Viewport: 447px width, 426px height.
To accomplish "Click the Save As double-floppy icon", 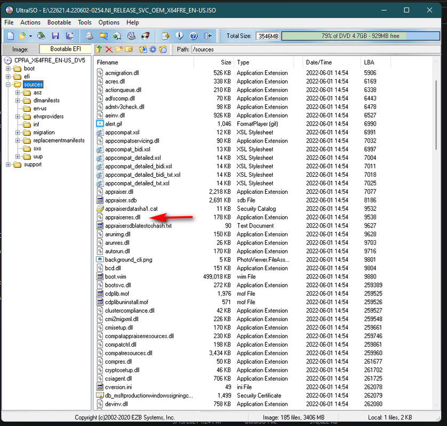I will tap(69, 36).
